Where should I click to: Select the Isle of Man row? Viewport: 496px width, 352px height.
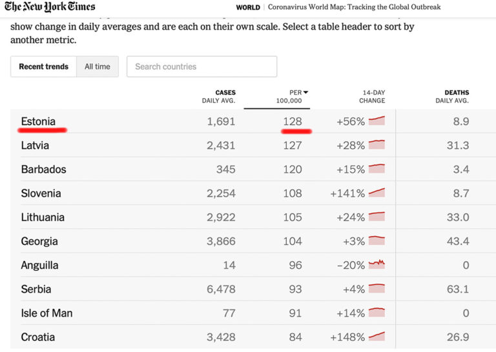point(46,313)
